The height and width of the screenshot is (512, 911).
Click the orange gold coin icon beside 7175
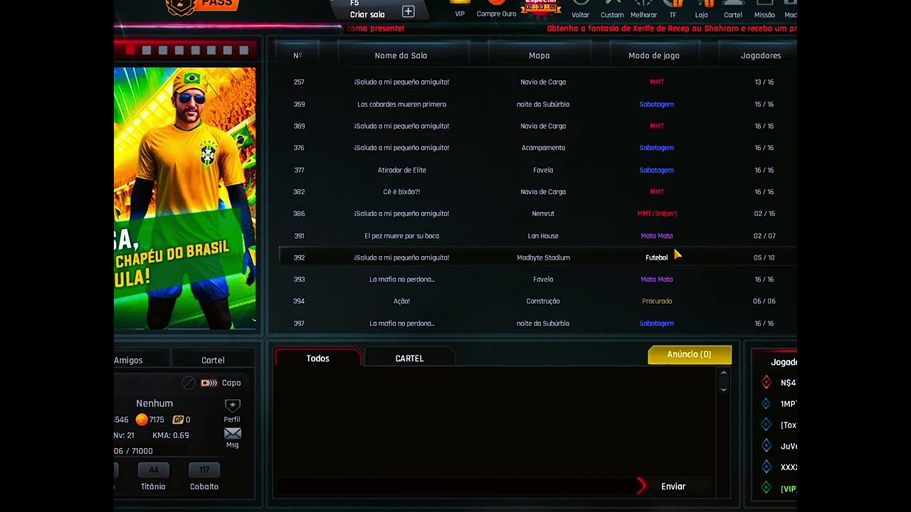click(142, 420)
